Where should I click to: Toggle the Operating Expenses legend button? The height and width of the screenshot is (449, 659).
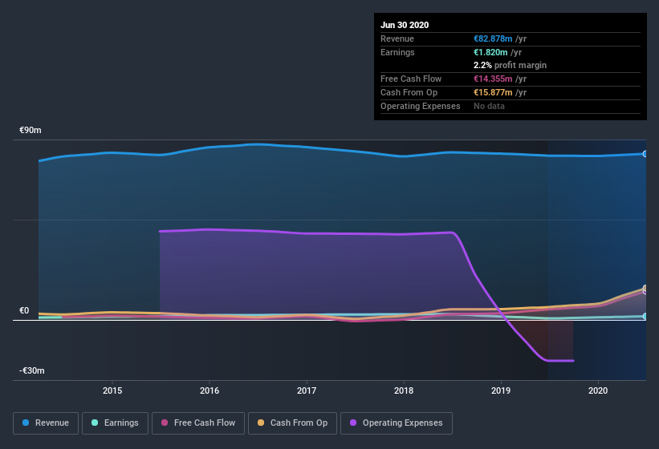[x=397, y=423]
